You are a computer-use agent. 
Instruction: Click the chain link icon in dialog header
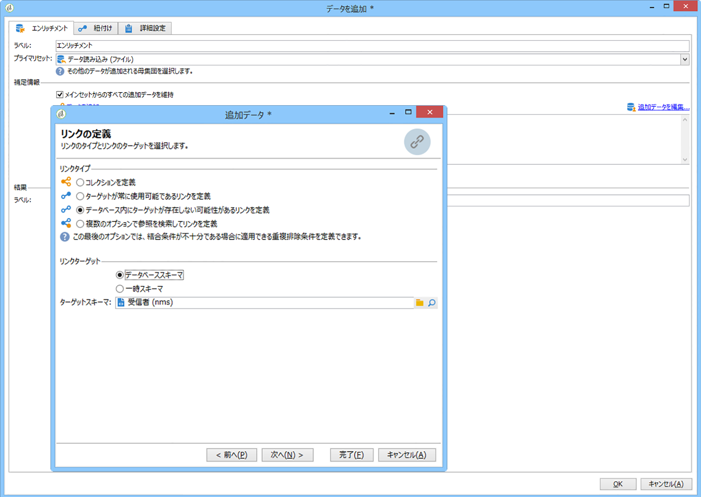tap(417, 142)
